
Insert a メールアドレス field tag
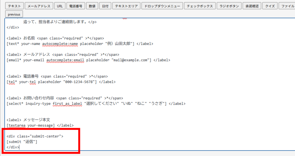[39, 6]
